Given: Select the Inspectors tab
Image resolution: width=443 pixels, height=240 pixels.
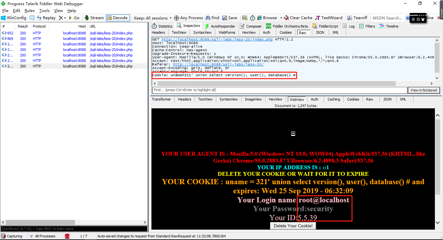Looking at the screenshot, I should point(188,26).
